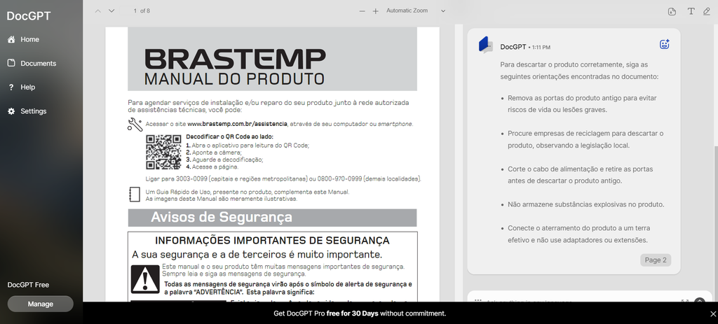Click the DocGPT logo text
The width and height of the screenshot is (718, 324).
click(28, 16)
